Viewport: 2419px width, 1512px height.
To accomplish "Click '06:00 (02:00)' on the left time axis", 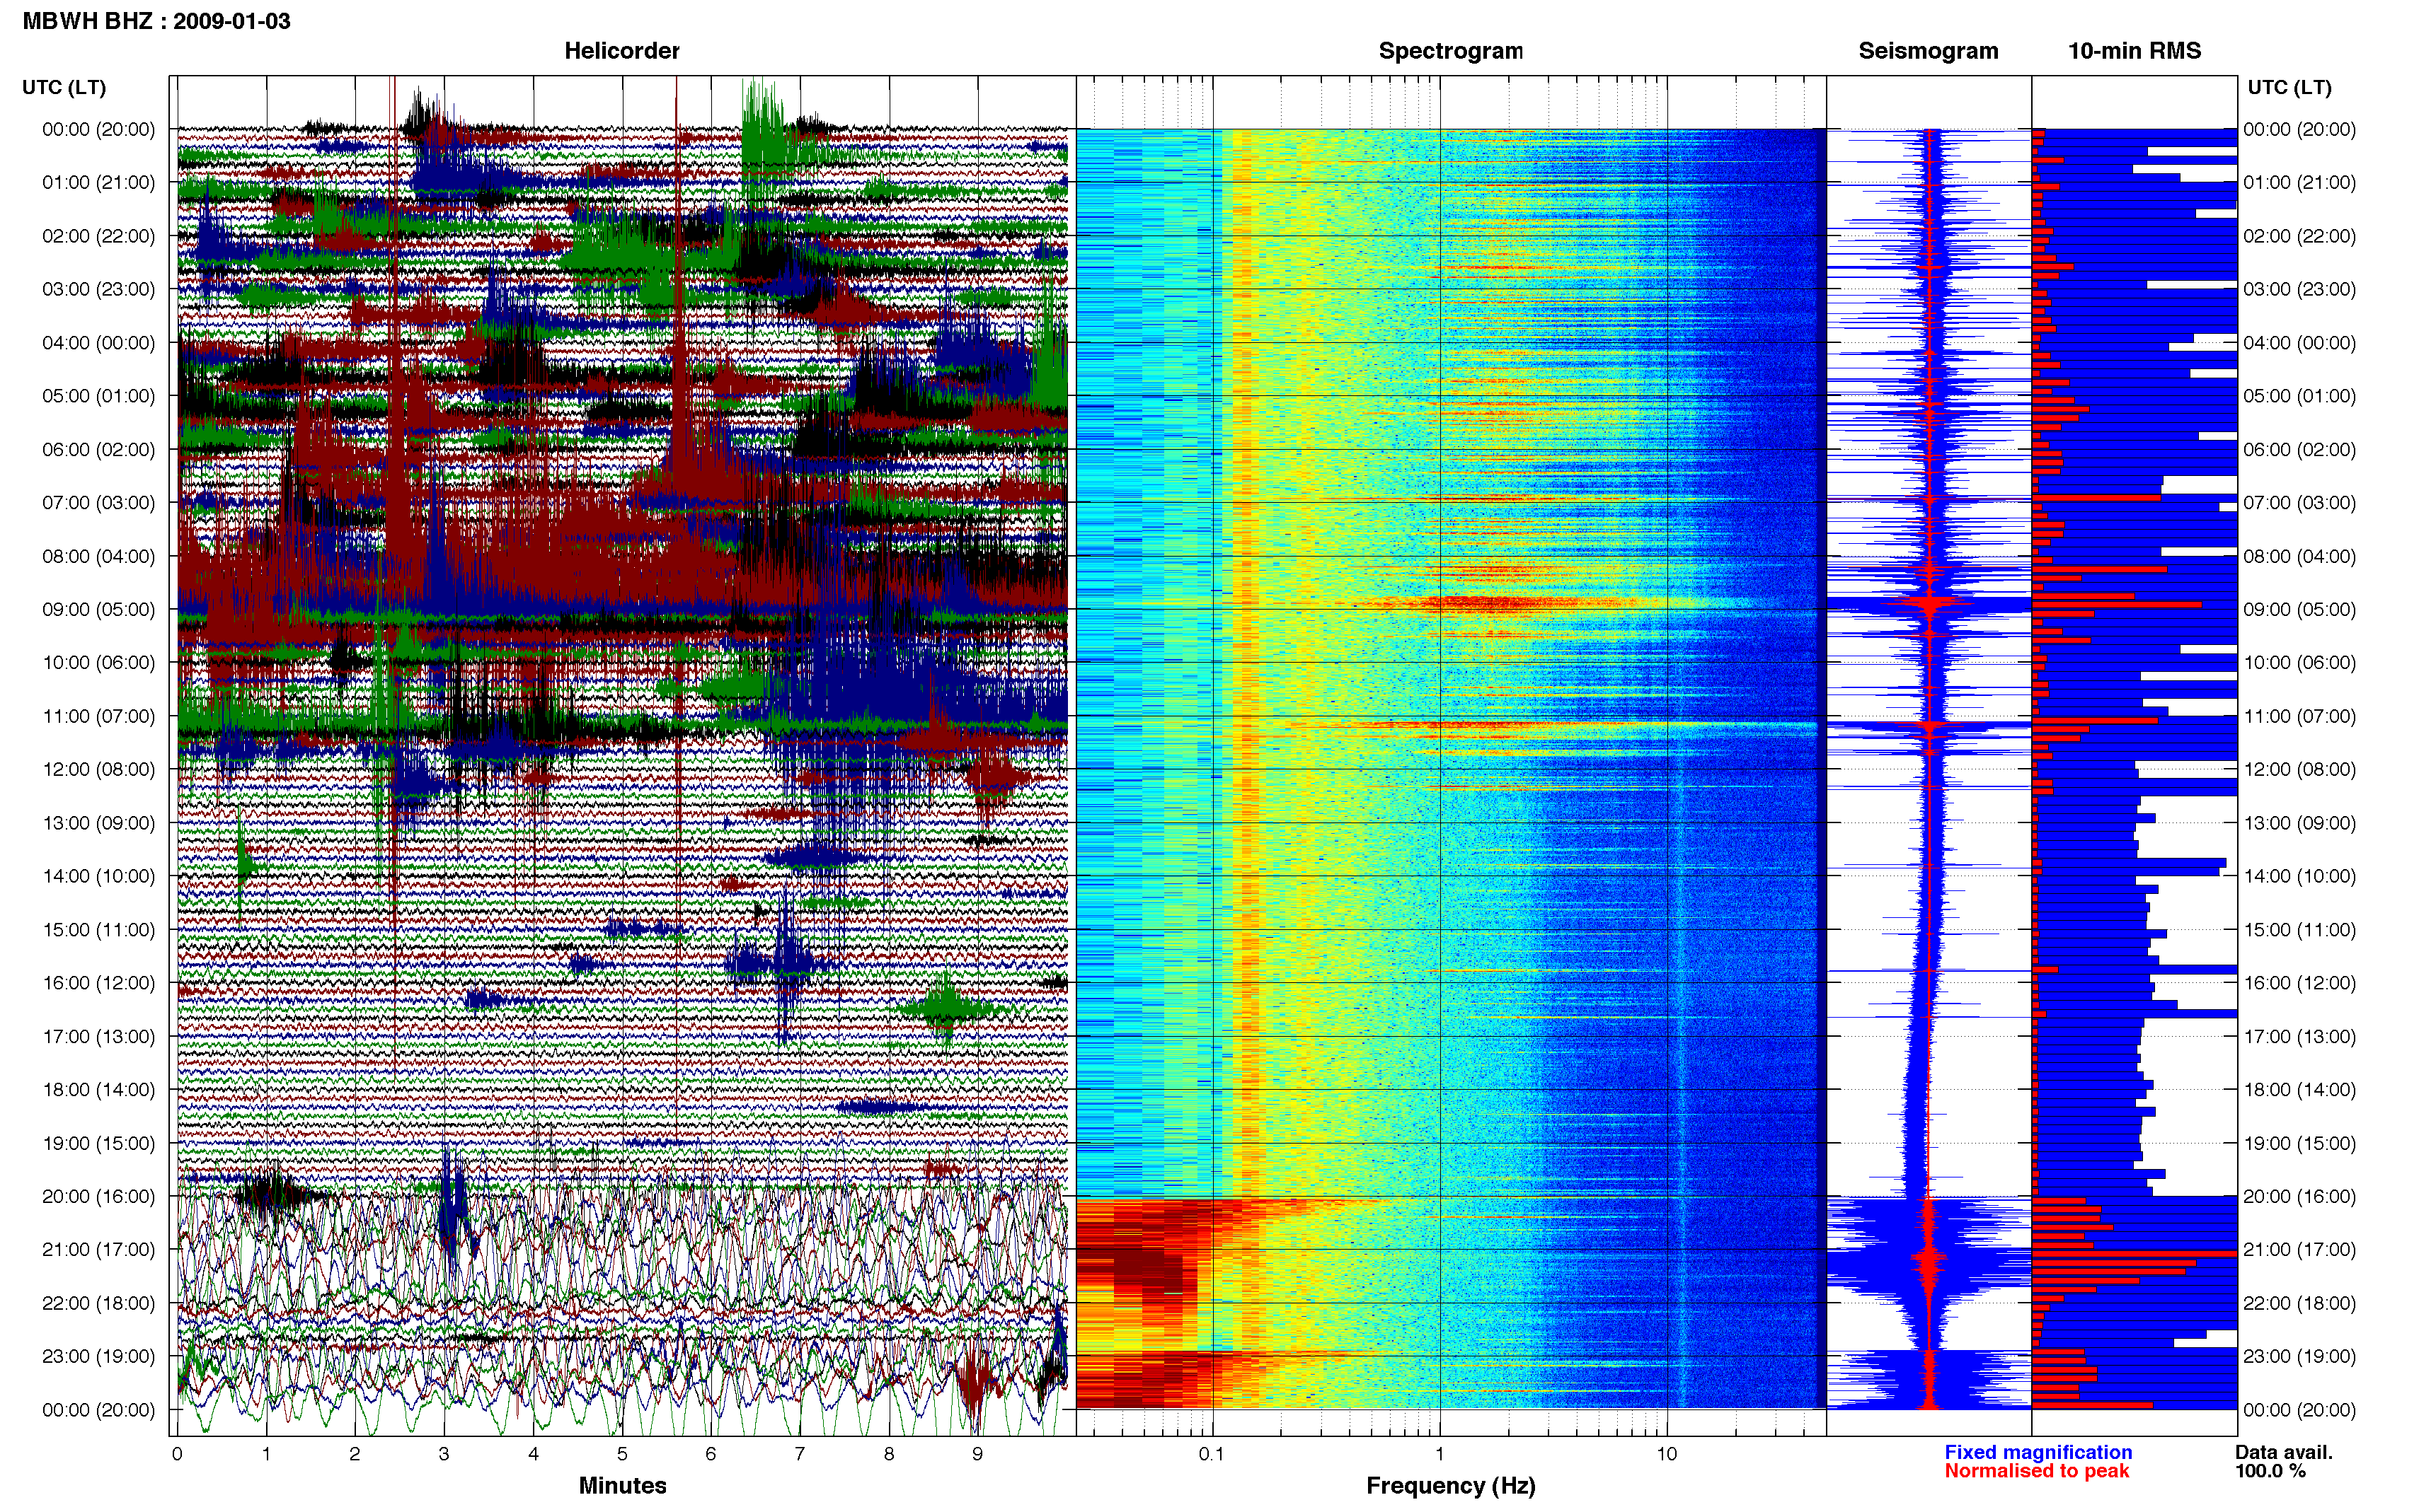I will tap(98, 450).
